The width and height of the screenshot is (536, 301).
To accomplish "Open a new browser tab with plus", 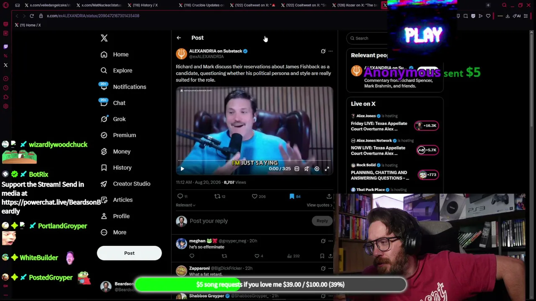I will tap(488, 5).
